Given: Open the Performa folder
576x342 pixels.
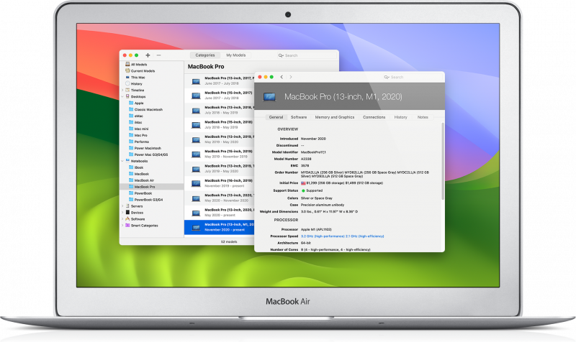Looking at the screenshot, I should 141,142.
